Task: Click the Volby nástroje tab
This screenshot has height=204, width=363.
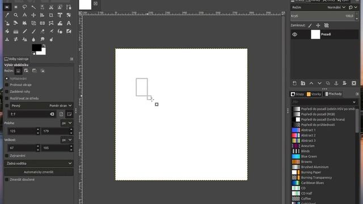Action: (16, 59)
